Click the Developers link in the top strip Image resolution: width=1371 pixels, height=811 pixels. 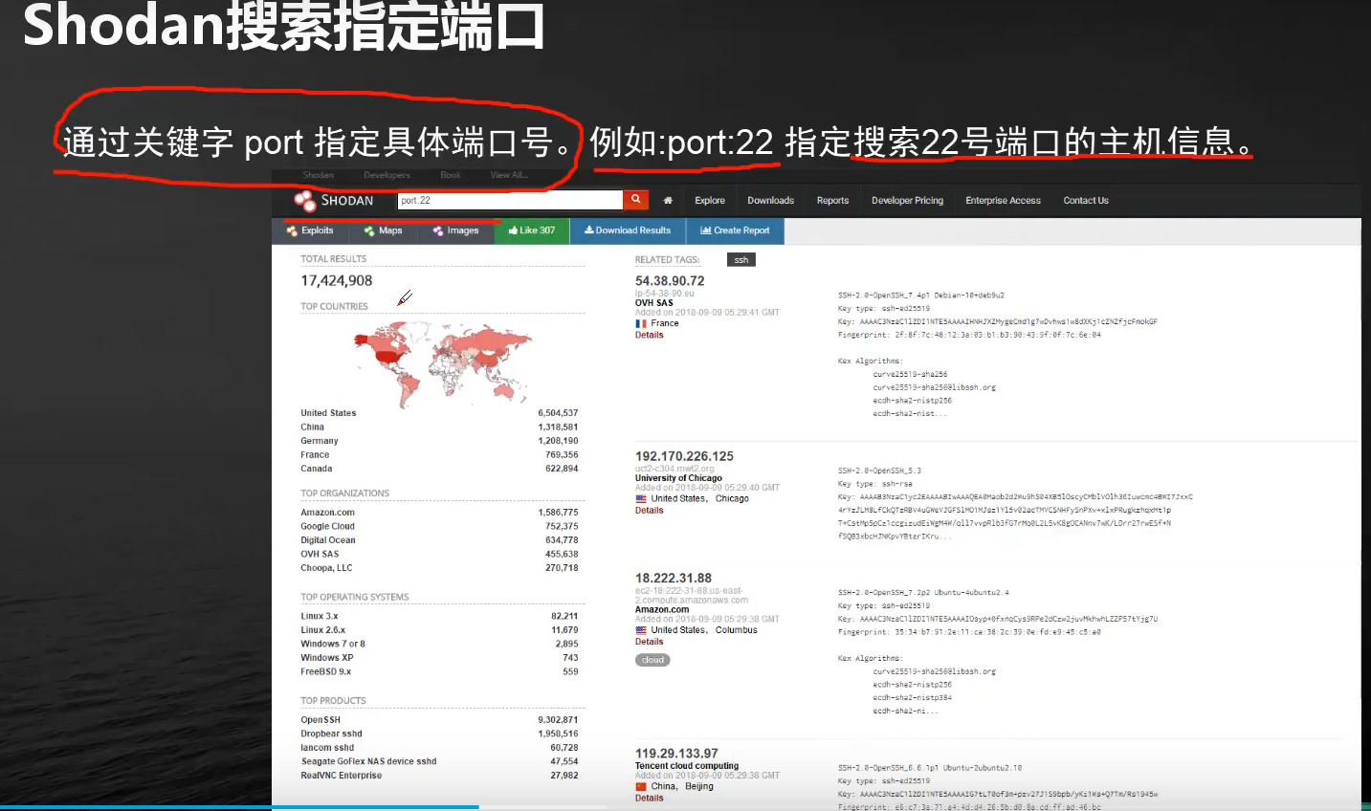[387, 175]
